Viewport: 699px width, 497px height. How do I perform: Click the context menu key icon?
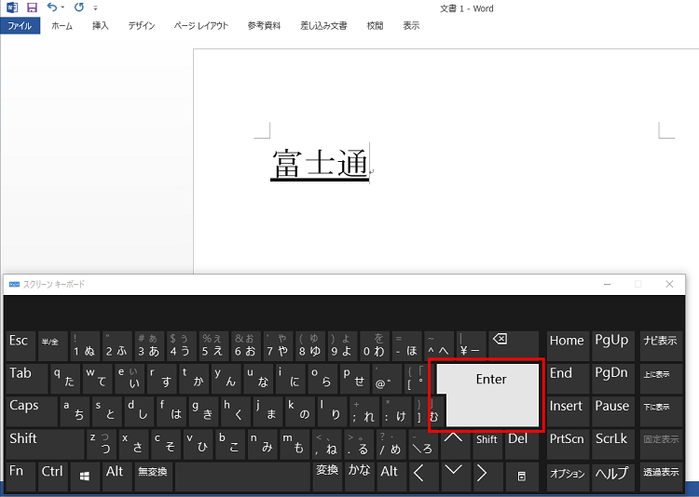click(x=521, y=477)
